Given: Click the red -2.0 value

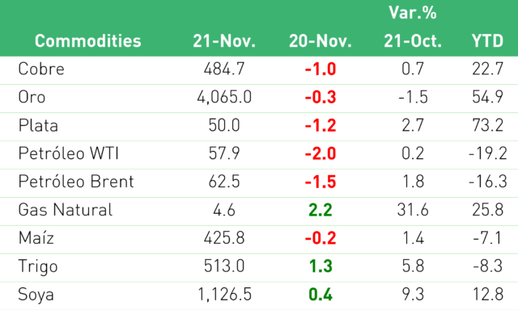Looking at the screenshot, I should (321, 153).
